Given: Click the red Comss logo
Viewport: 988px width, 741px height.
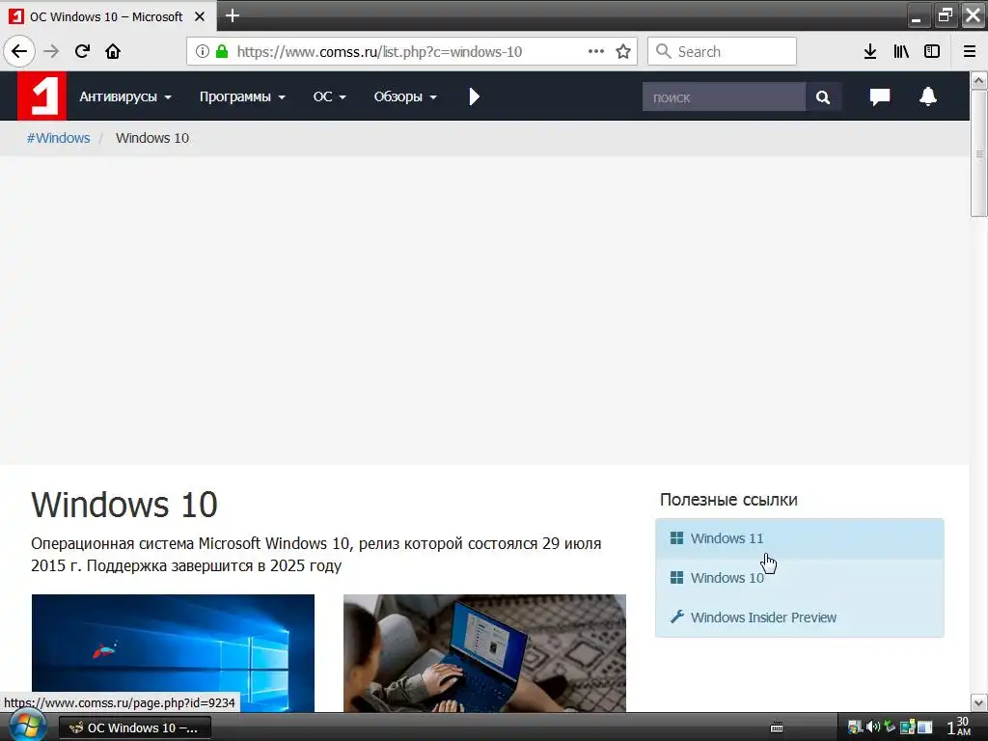Looking at the screenshot, I should 41,96.
